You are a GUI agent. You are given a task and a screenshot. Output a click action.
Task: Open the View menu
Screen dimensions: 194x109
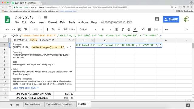(x=32, y=22)
